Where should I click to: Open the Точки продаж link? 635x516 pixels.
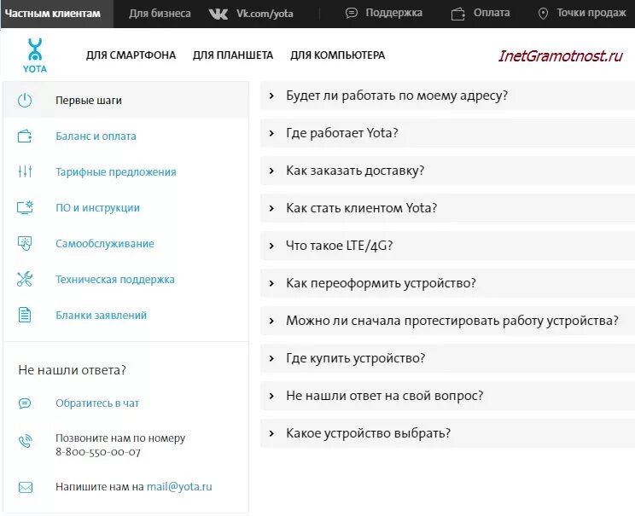point(591,14)
